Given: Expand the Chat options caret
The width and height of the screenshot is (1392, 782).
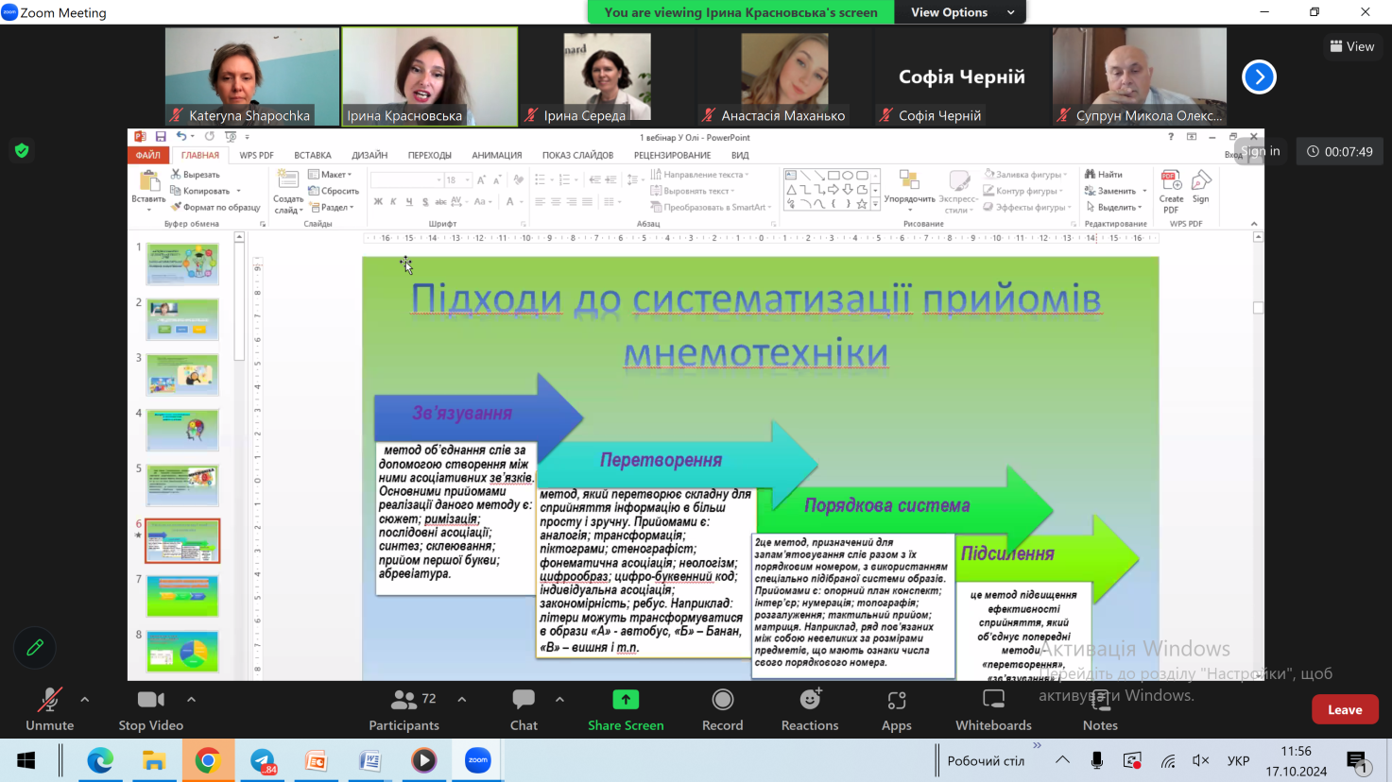Looking at the screenshot, I should coord(559,700).
